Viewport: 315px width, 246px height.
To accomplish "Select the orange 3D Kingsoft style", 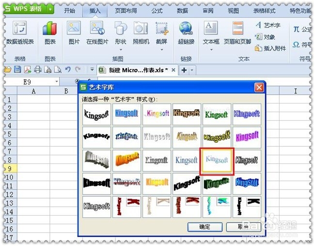I will [x=126, y=160].
